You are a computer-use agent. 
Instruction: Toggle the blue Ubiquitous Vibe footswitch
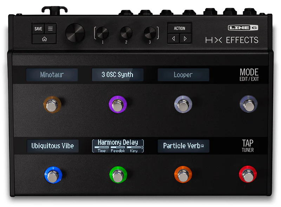pyautogui.click(x=53, y=175)
